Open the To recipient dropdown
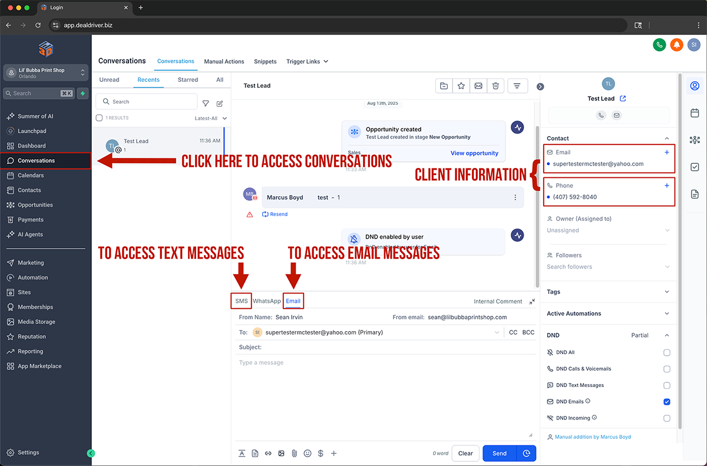Viewport: 707px width, 466px height. tap(498, 333)
